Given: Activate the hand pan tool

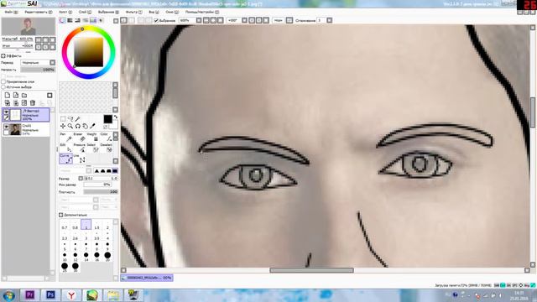Looking at the screenshot, I should (85, 126).
